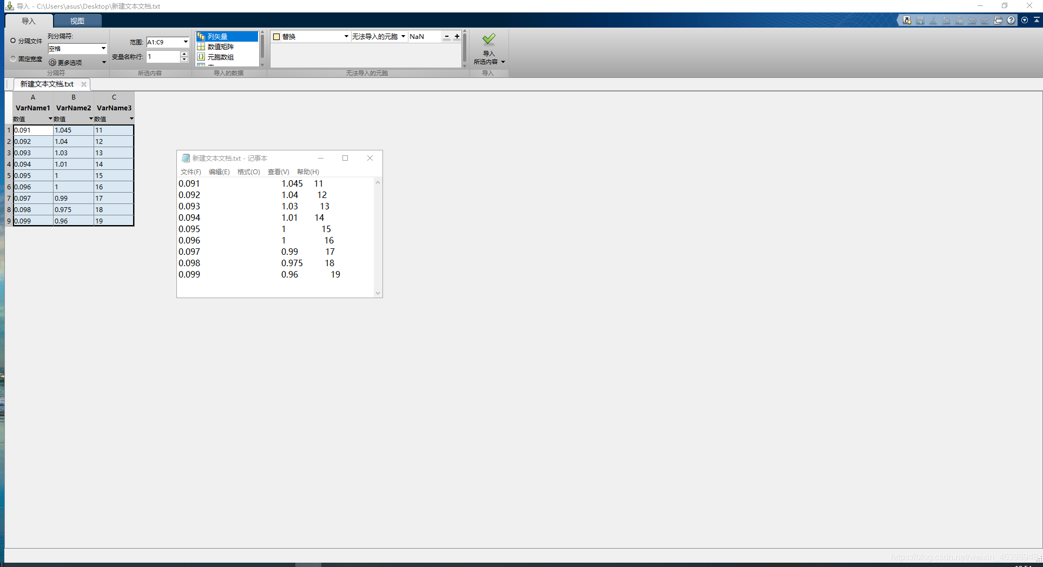The image size is (1043, 567).
Task: Click the VarName2 variable name cell
Action: [74, 108]
